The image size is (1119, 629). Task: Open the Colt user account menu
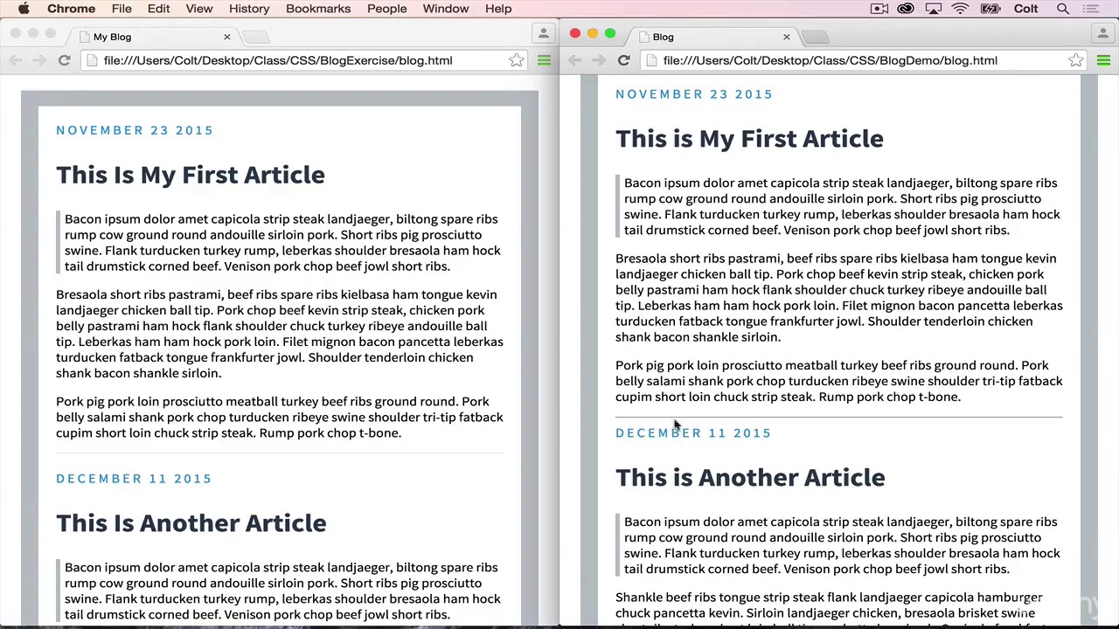click(x=1025, y=9)
